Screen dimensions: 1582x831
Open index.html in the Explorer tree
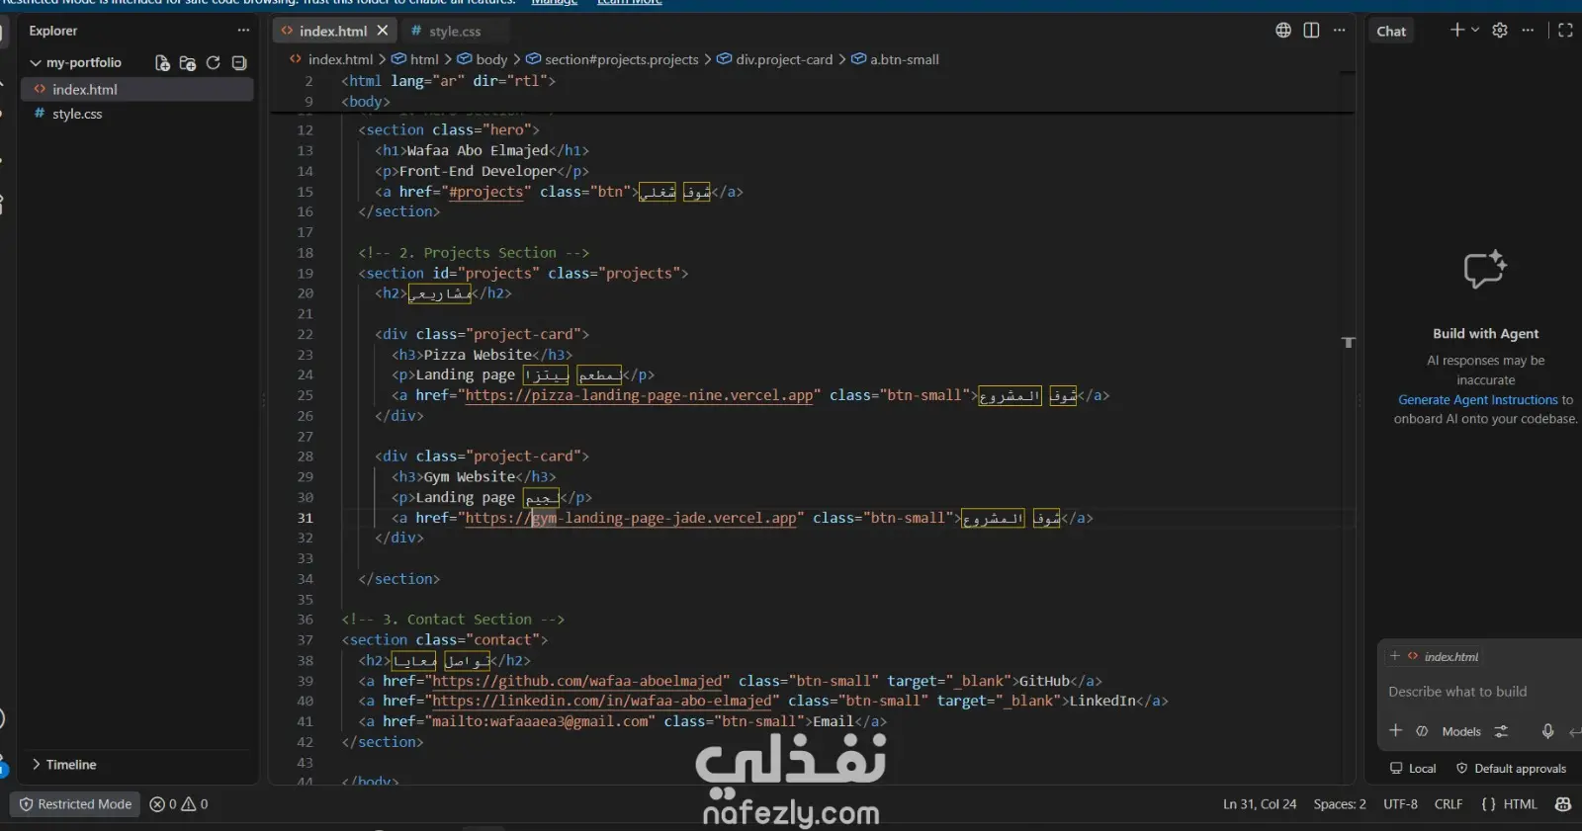[137, 89]
